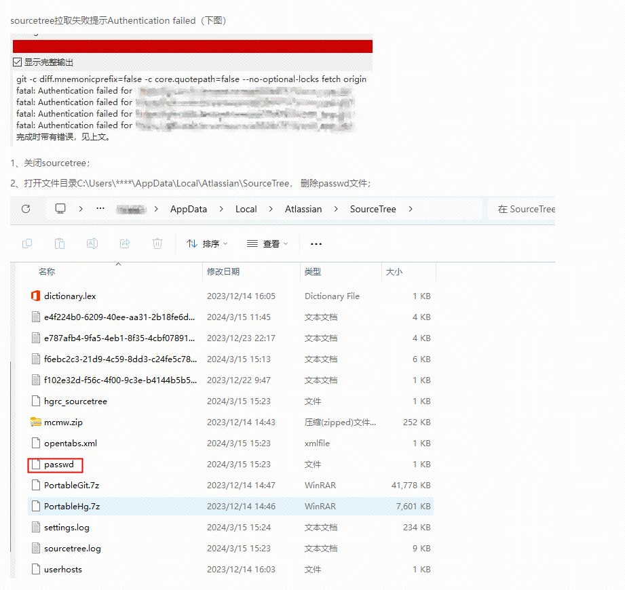Image resolution: width=625 pixels, height=590 pixels.
Task: Expand the chevron after monitor icon
Action: pos(81,209)
